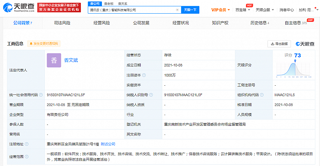Screen dimensions: 320x166
Task: Open the 知识产权 tab
Action: [x=220, y=23]
